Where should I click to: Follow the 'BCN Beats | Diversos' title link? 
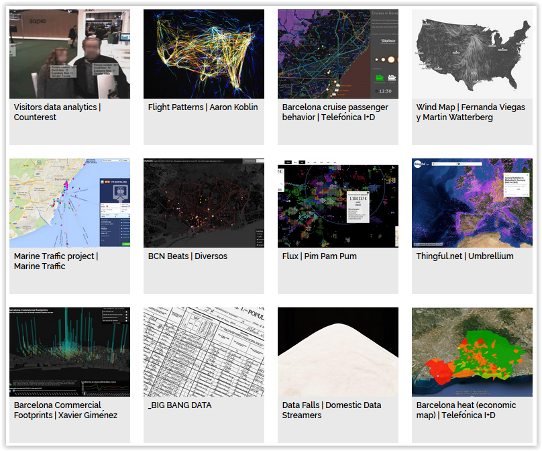click(187, 256)
